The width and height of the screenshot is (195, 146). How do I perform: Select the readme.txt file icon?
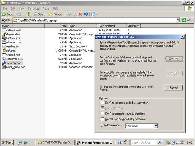click(4, 46)
